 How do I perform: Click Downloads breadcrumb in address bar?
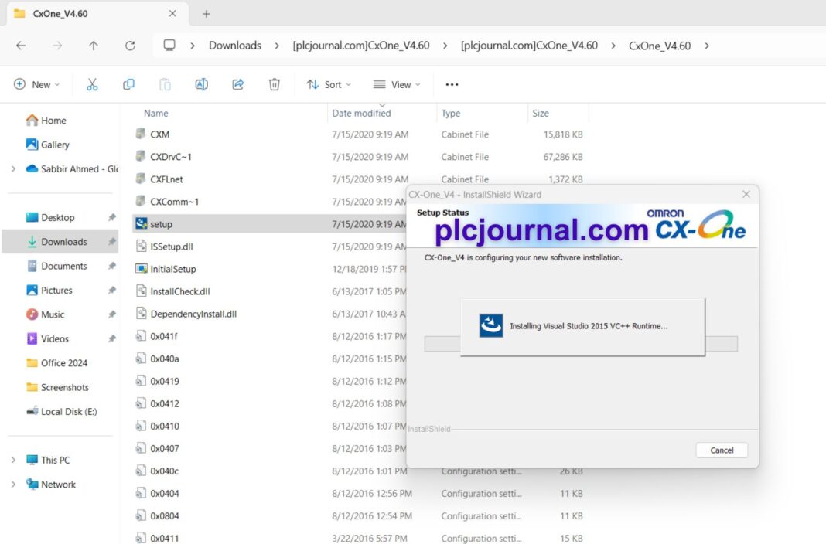pos(235,46)
